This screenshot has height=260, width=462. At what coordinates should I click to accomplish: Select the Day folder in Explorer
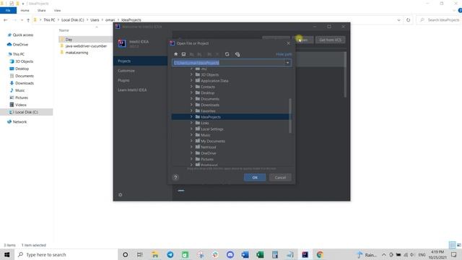click(x=69, y=39)
